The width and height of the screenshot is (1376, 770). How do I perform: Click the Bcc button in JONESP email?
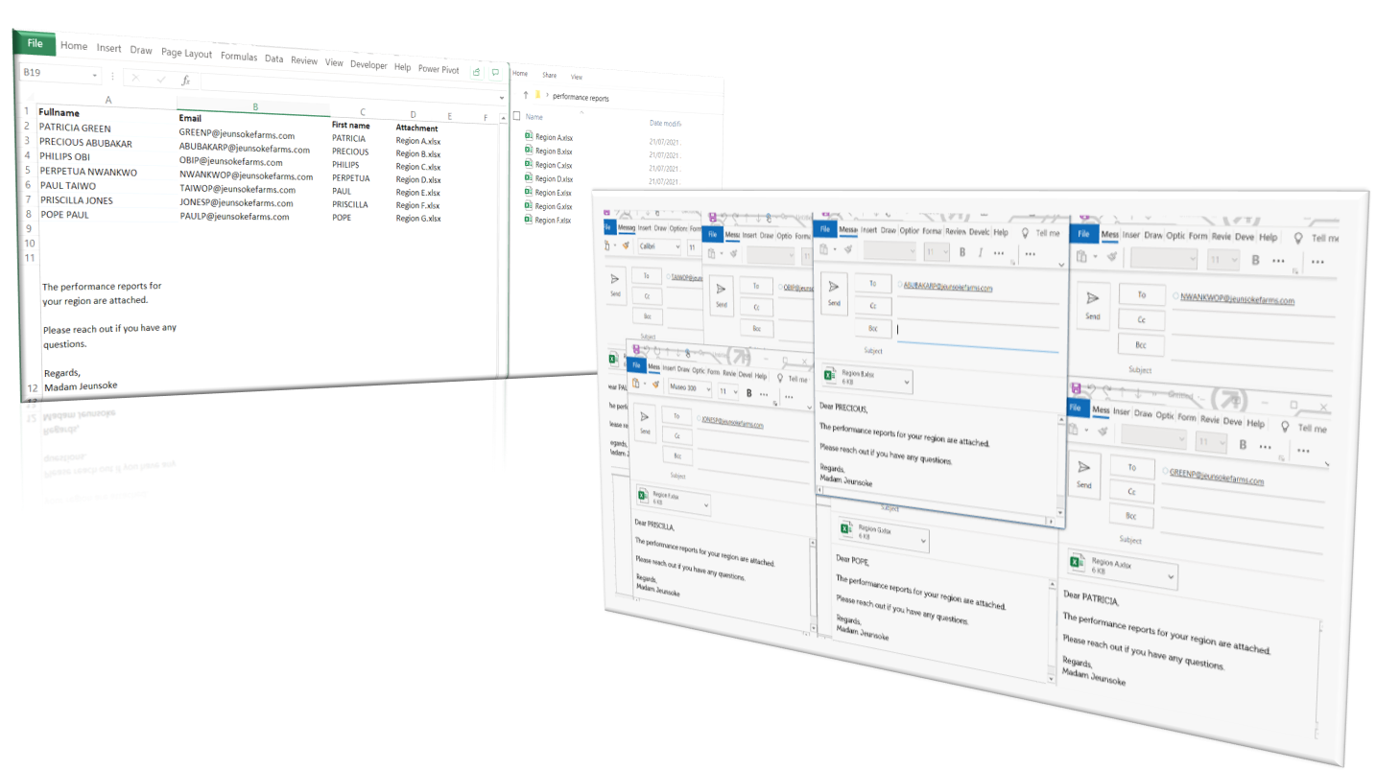677,455
